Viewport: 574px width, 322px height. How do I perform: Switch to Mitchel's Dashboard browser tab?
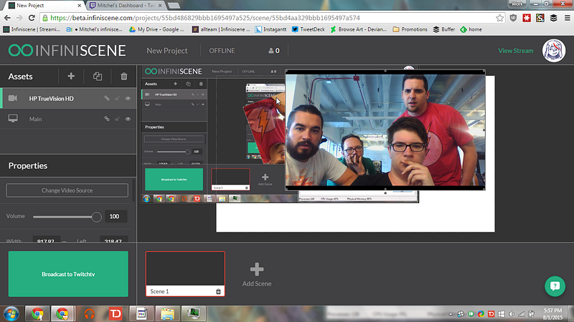click(x=126, y=6)
